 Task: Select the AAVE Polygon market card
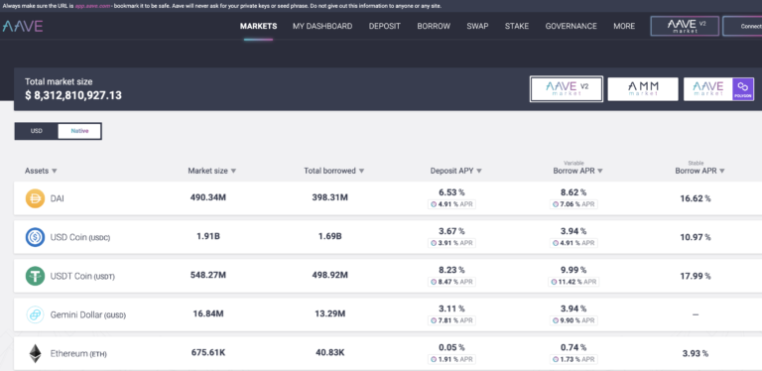pyautogui.click(x=718, y=89)
